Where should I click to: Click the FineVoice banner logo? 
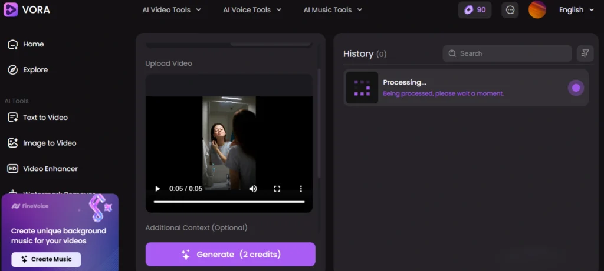tap(30, 206)
